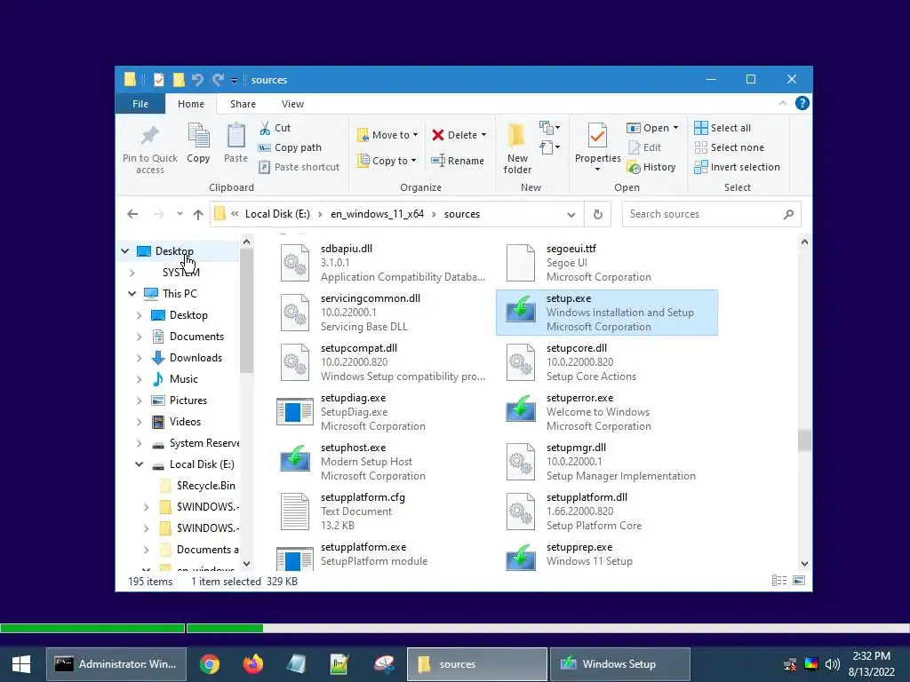Click the Cut scissors item
Image resolution: width=910 pixels, height=682 pixels.
click(x=275, y=128)
